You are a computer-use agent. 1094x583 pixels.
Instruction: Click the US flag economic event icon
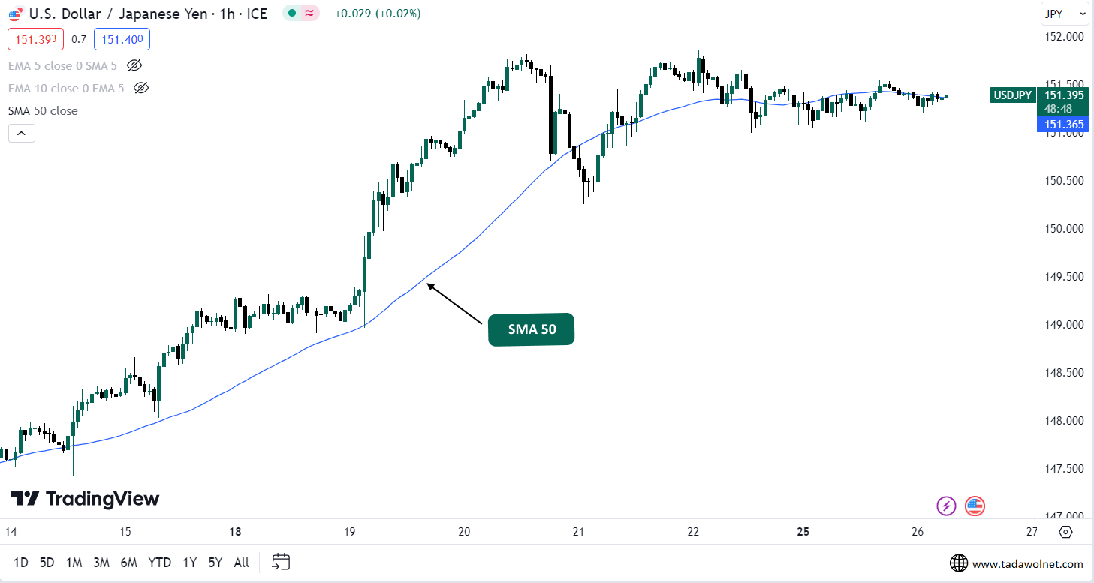click(975, 506)
